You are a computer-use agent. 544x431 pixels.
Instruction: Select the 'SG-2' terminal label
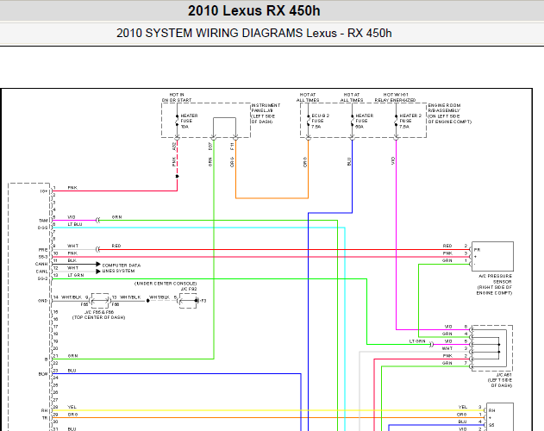(42, 278)
